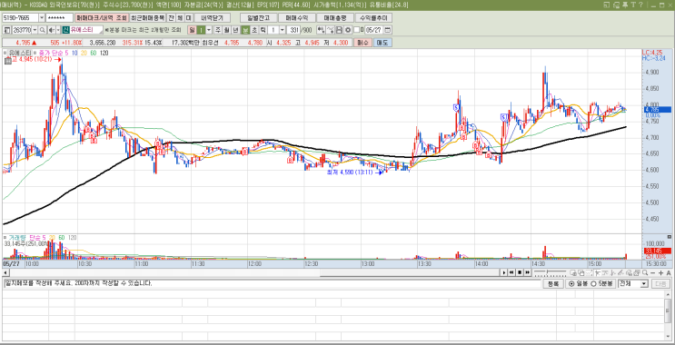Click the blue 매도 sell button
The height and width of the screenshot is (345, 675).
click(x=382, y=43)
